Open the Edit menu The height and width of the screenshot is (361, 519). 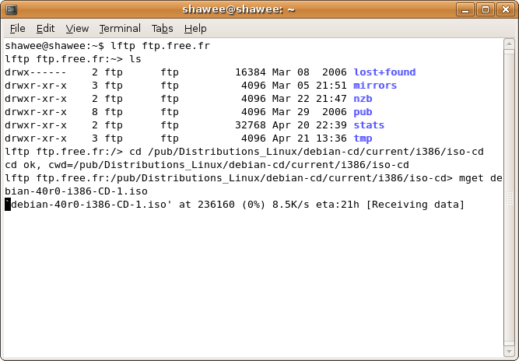click(x=45, y=29)
